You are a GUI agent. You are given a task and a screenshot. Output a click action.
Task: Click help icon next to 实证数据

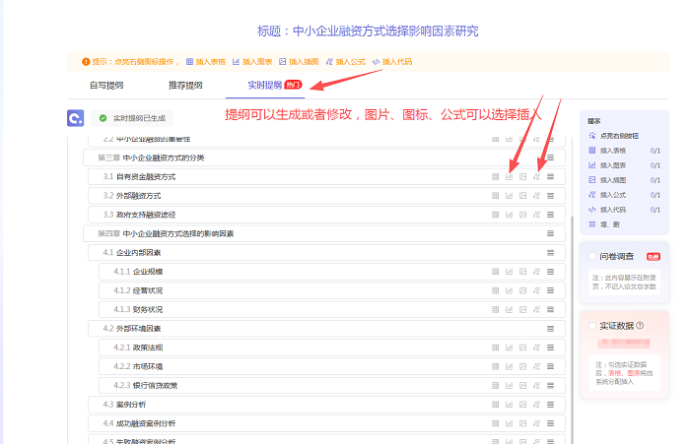[x=640, y=325]
